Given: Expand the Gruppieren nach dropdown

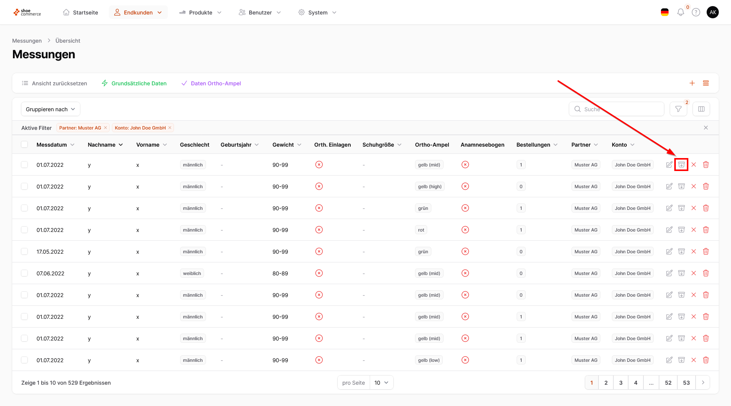Looking at the screenshot, I should pos(50,109).
